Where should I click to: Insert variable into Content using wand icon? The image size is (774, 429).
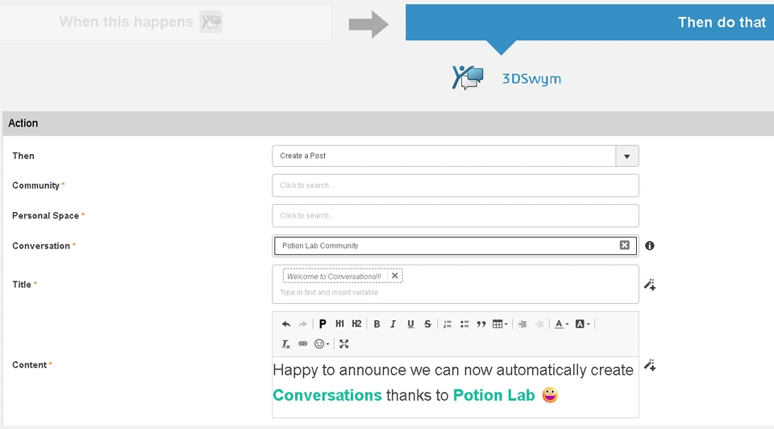(650, 365)
